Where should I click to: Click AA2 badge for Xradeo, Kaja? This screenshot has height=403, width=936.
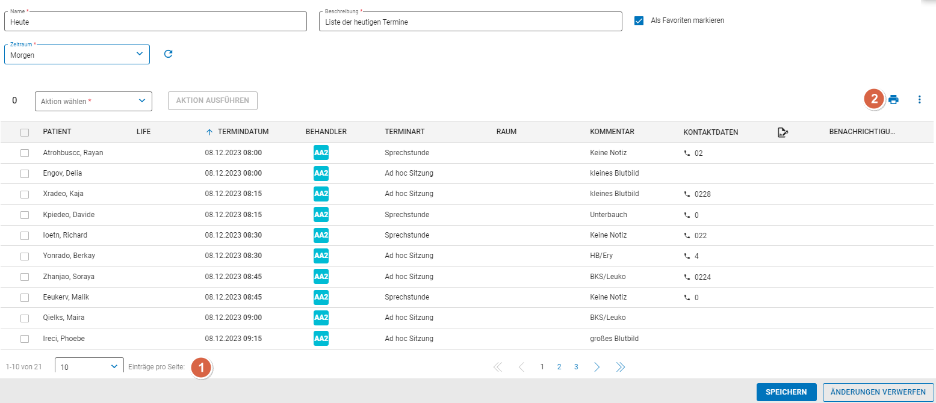click(x=321, y=194)
